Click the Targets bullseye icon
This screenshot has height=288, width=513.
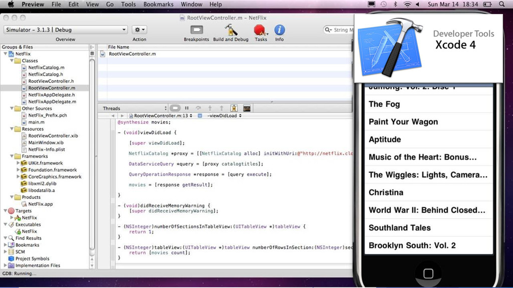(x=12, y=211)
